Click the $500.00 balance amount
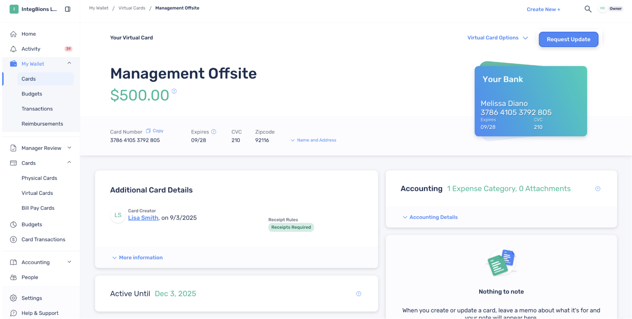This screenshot has width=632, height=319. click(139, 95)
